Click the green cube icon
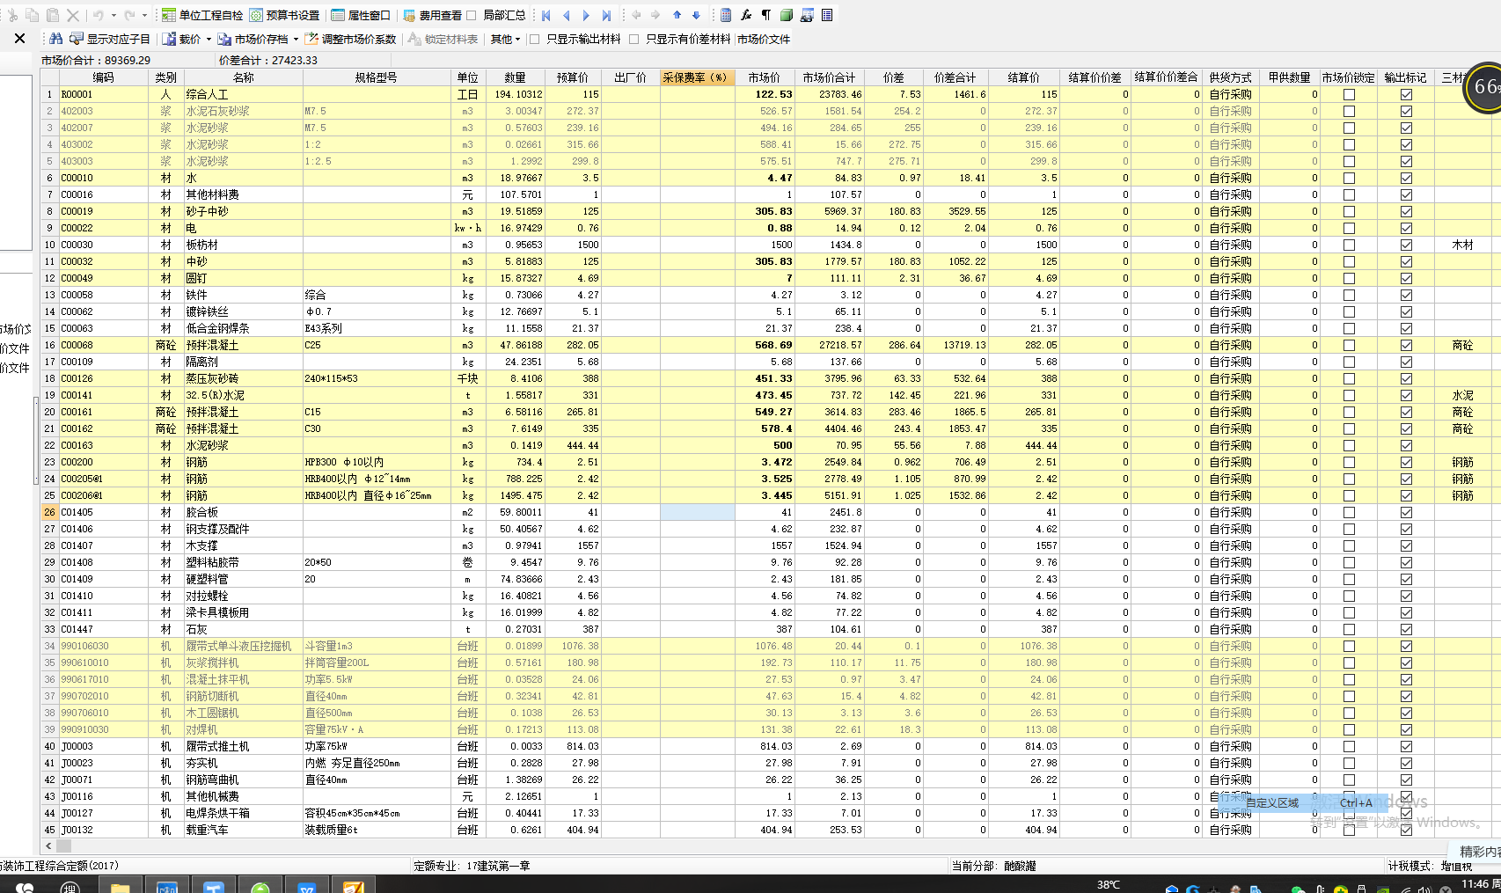Viewport: 1501px width, 893px height. pyautogui.click(x=787, y=15)
